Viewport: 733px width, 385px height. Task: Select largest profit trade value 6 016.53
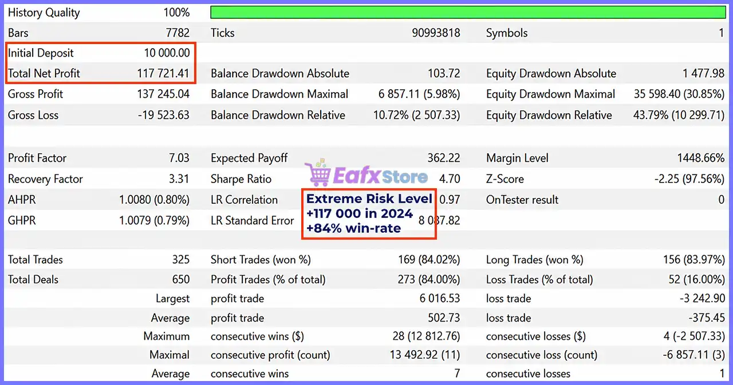pos(440,299)
